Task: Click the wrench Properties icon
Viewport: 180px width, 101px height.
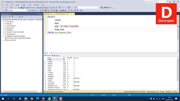Action: 104,8
